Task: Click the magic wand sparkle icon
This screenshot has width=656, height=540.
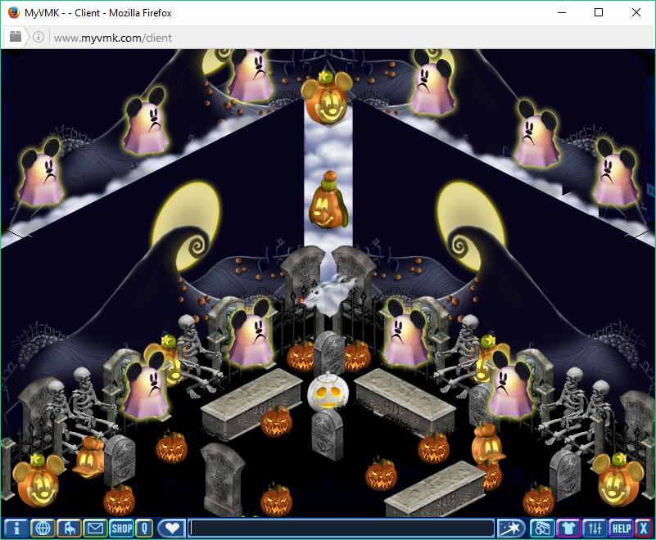Action: pos(511,528)
